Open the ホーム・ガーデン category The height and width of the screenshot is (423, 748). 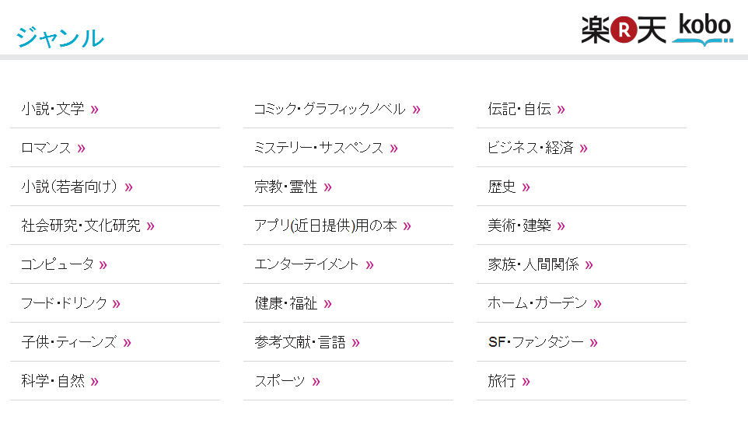click(x=537, y=303)
